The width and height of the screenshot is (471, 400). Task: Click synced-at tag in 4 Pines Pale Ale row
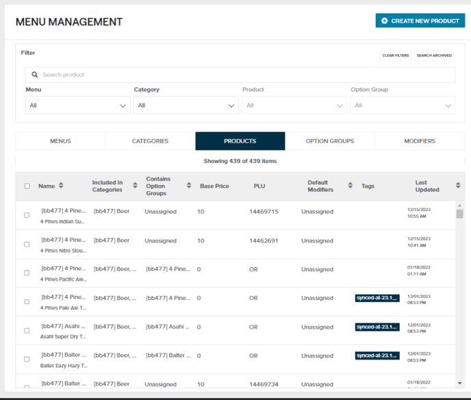click(x=377, y=298)
